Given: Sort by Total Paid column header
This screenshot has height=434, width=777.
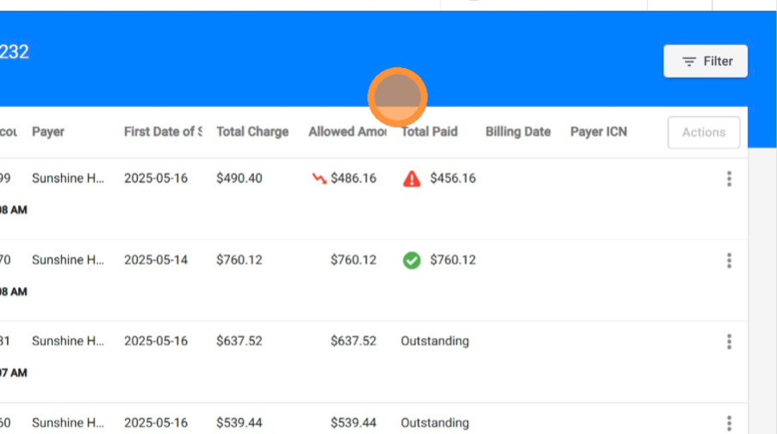Looking at the screenshot, I should coord(429,132).
